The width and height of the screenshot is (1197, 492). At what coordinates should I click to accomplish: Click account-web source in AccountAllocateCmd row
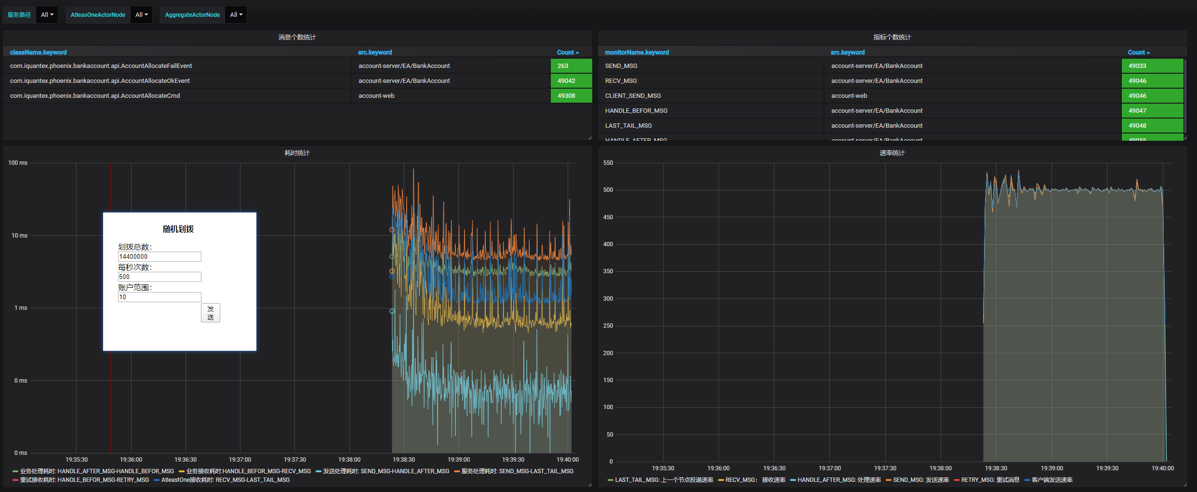click(376, 96)
